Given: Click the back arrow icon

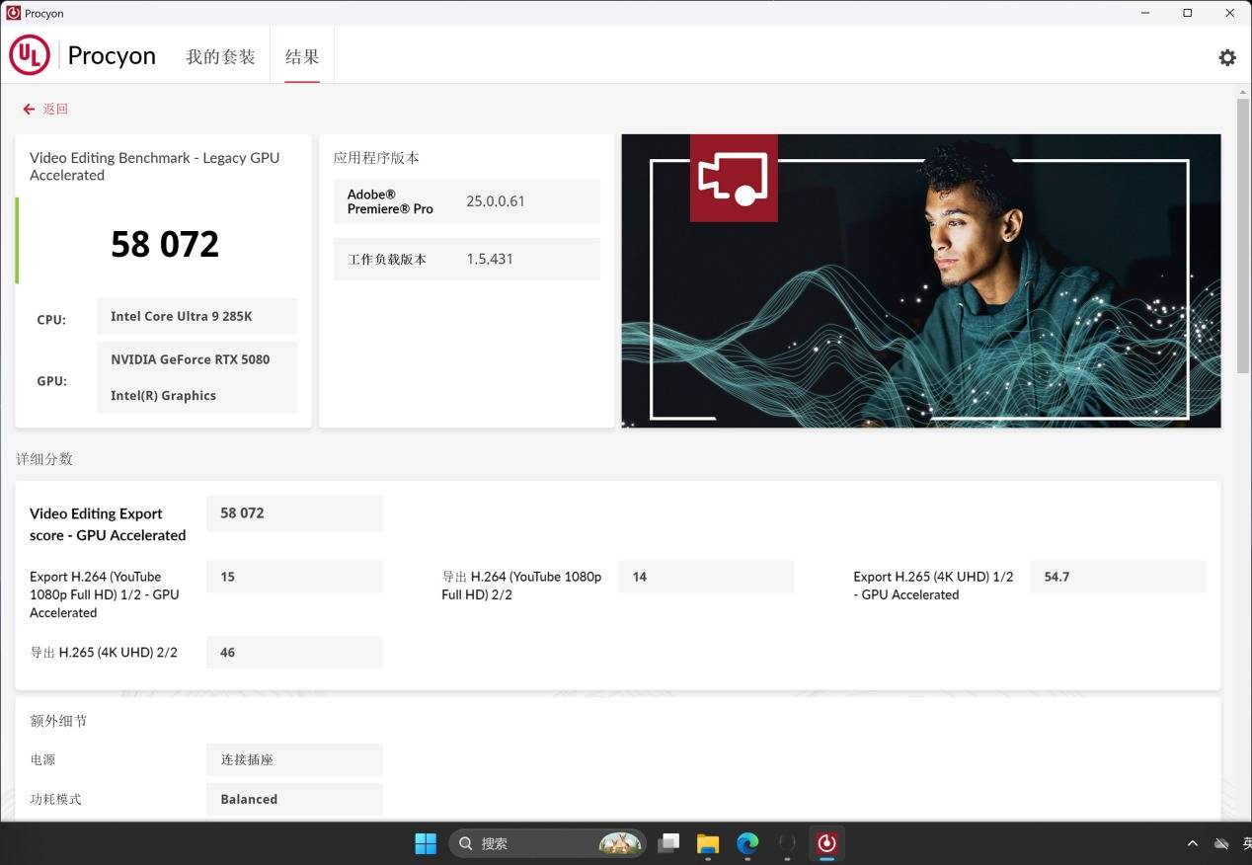Looking at the screenshot, I should click(29, 110).
